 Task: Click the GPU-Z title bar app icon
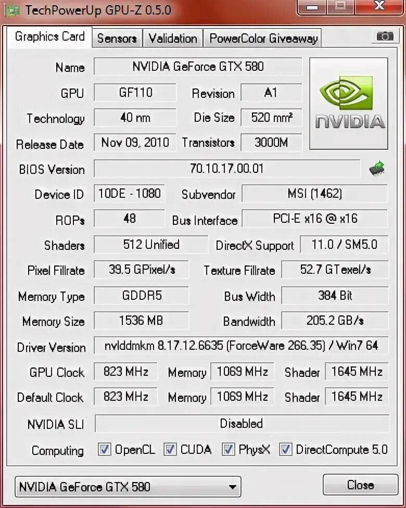(12, 11)
